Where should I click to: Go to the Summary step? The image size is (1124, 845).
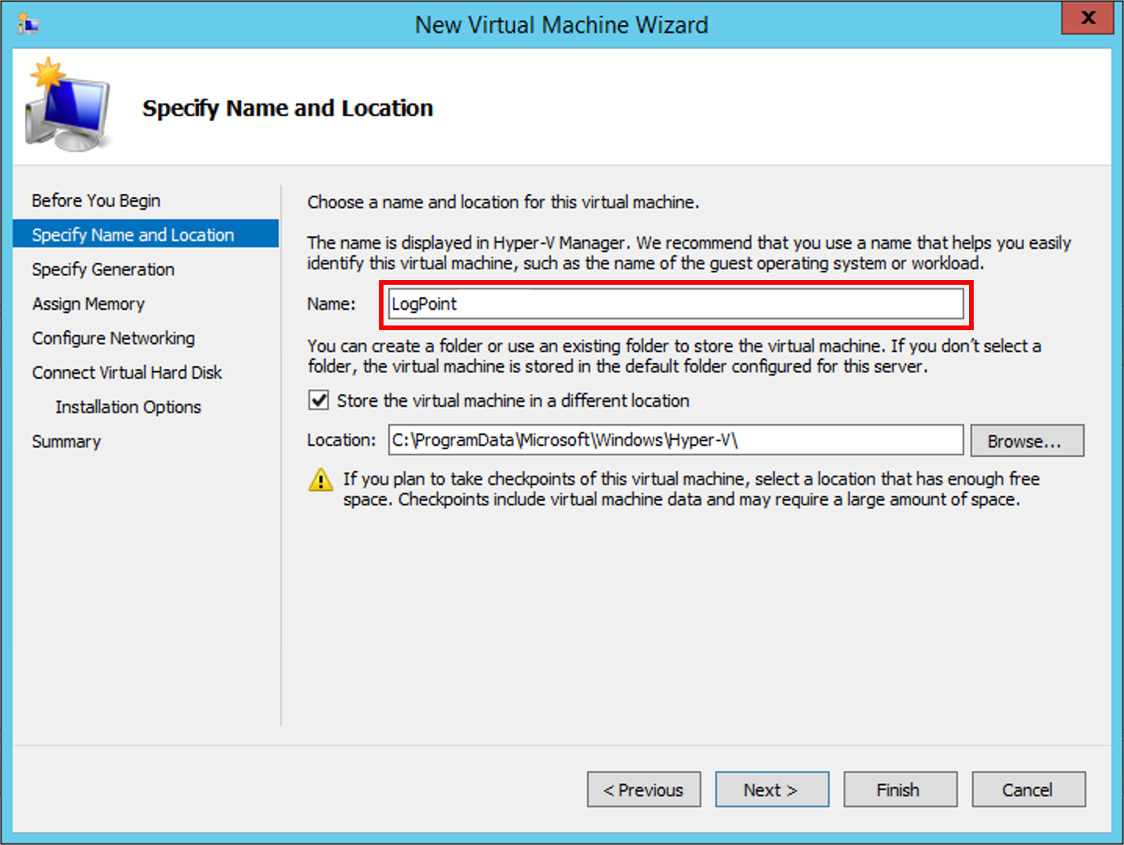67,441
